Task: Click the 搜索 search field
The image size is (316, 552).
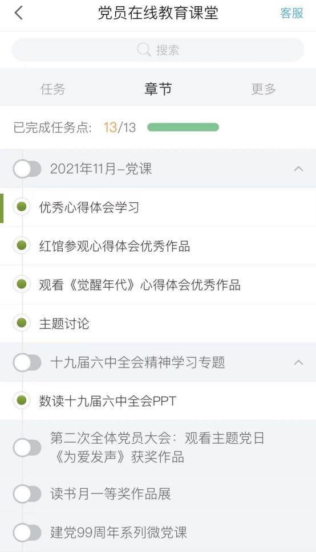Action: tap(158, 50)
